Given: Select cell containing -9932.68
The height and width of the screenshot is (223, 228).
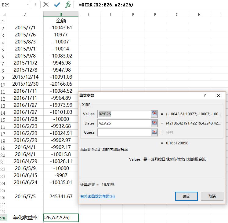Looking at the screenshot, I should [x=61, y=126].
